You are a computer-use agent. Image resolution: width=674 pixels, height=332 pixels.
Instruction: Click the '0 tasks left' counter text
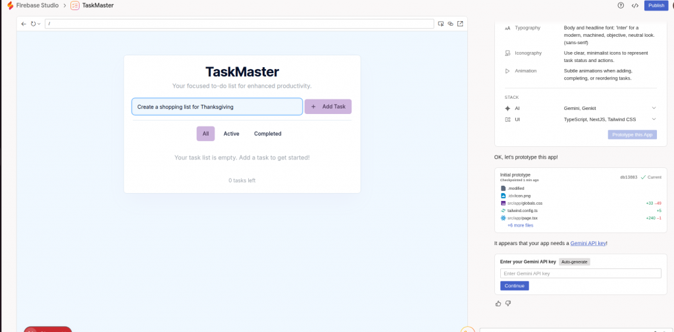pyautogui.click(x=242, y=180)
